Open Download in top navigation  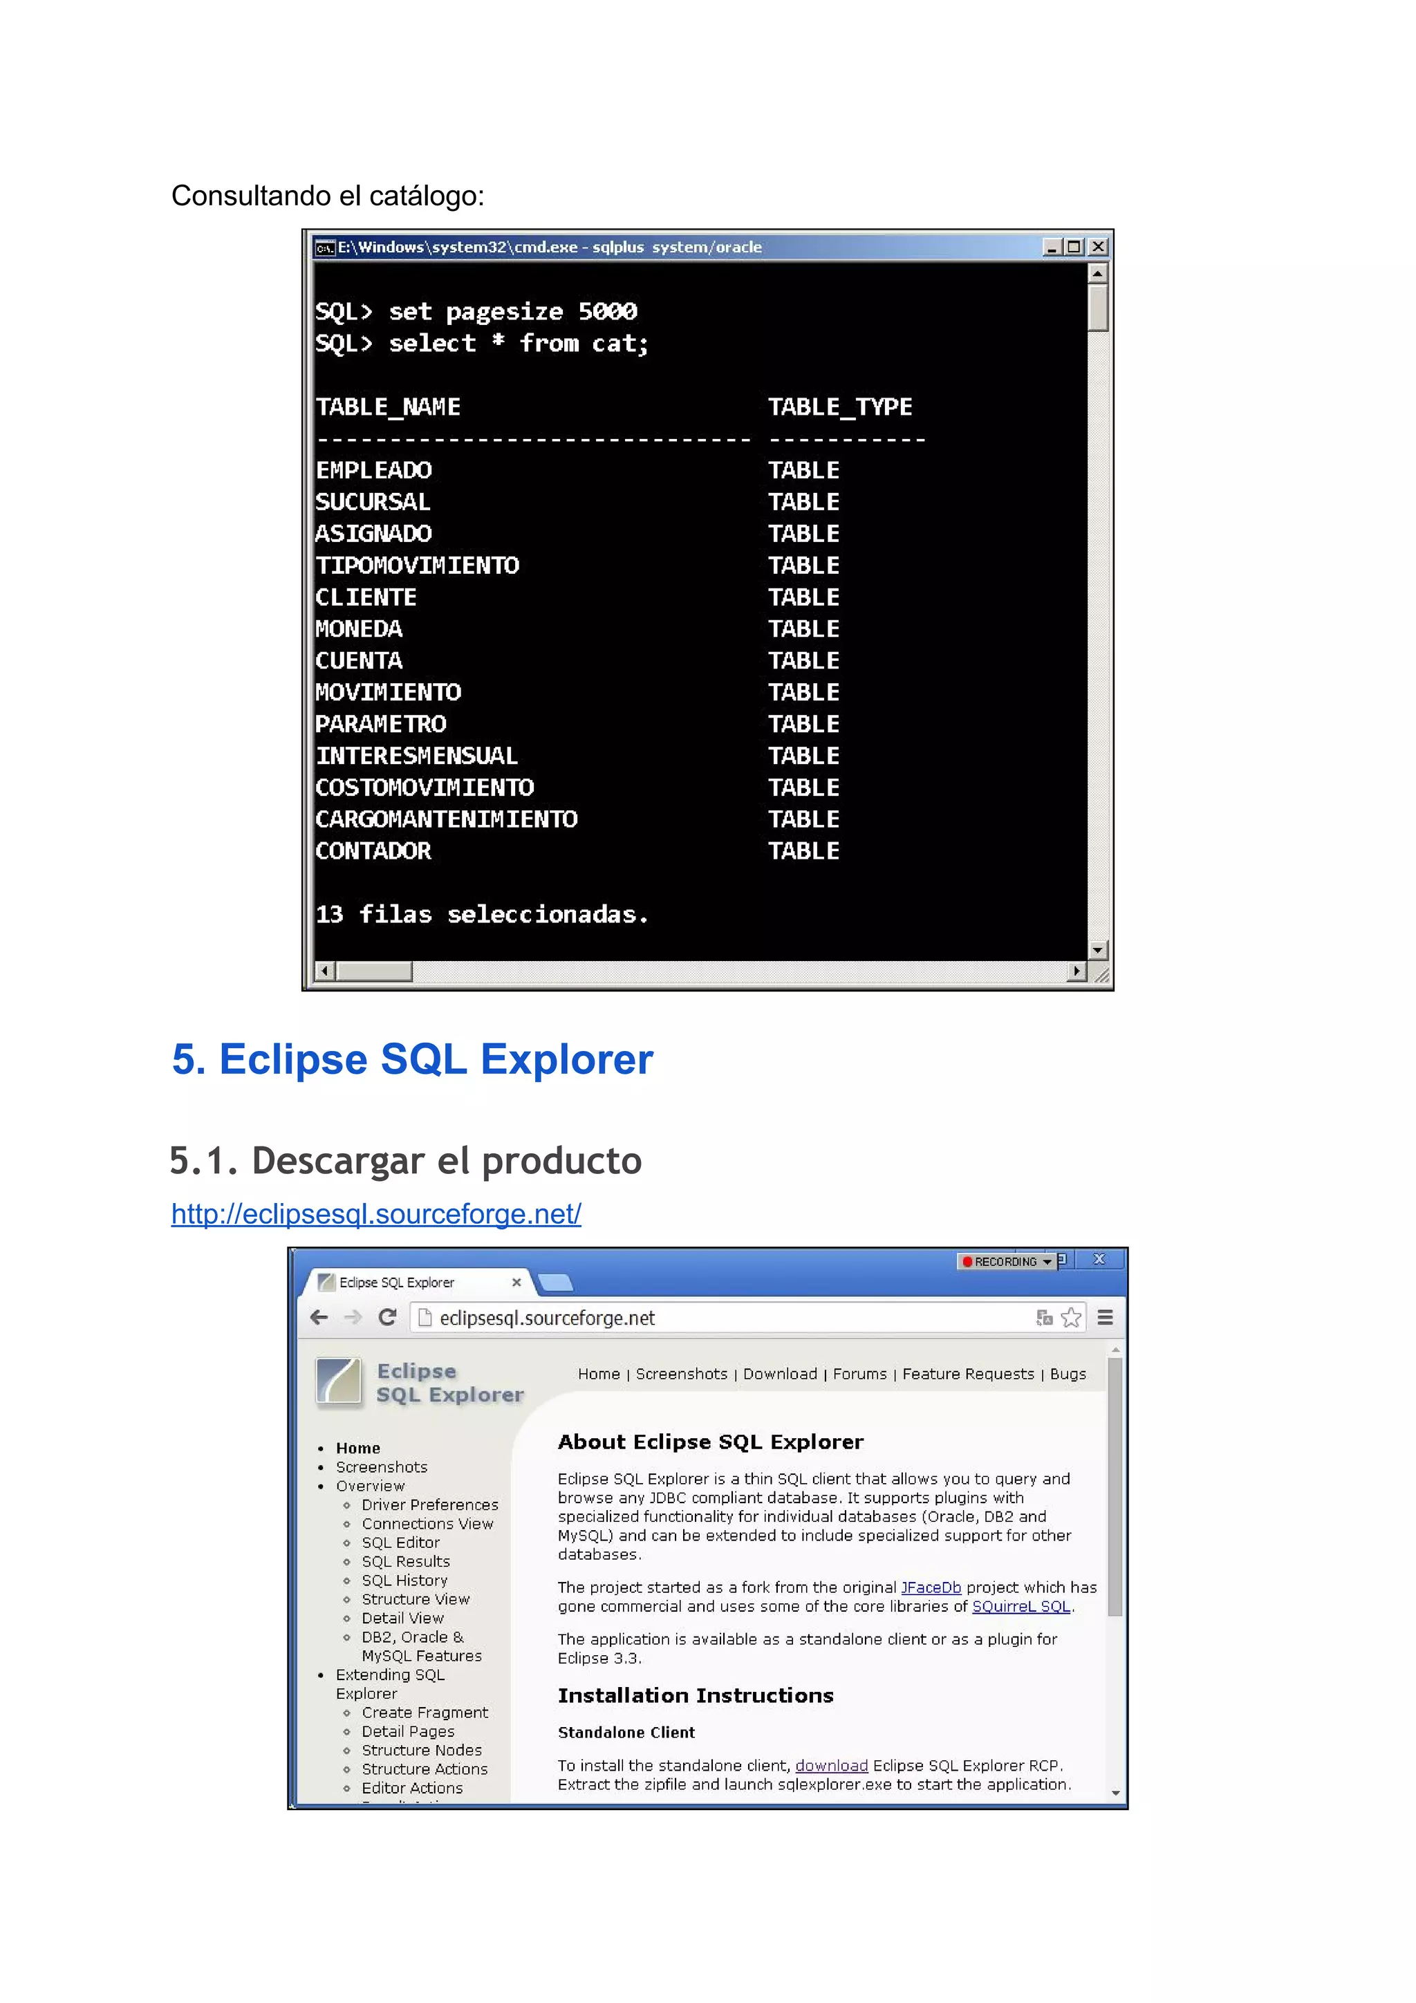point(780,1374)
